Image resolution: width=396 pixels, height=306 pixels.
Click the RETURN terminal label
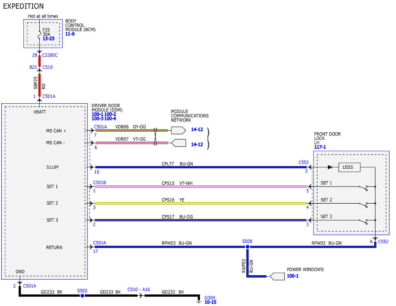[x=54, y=247]
